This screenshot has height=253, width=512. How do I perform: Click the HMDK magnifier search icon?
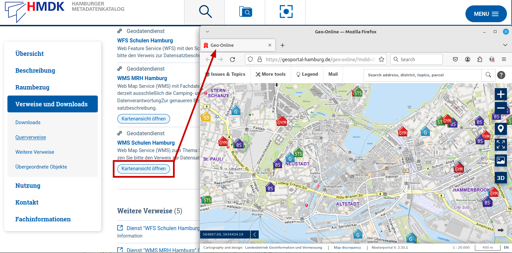pyautogui.click(x=205, y=12)
